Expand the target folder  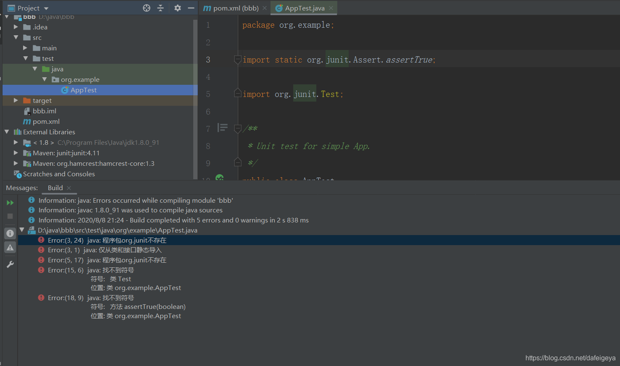click(16, 100)
